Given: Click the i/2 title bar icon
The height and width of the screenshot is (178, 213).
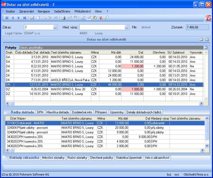Looking at the screenshot, I should tap(4, 5).
